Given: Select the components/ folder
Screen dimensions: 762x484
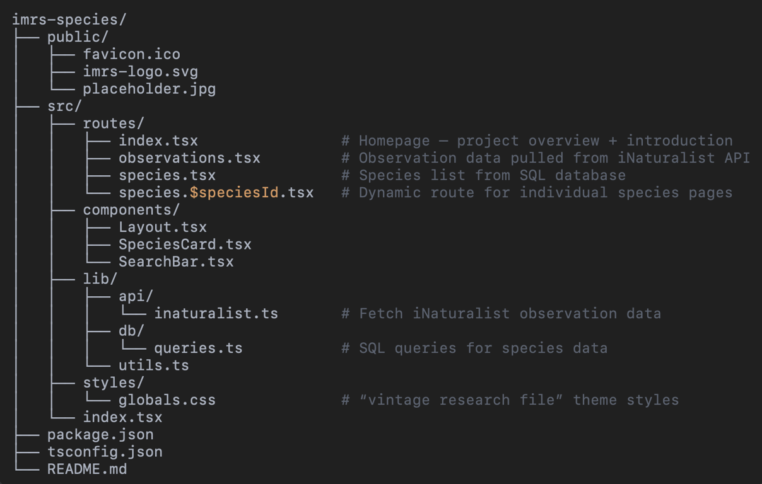Looking at the screenshot, I should [131, 210].
